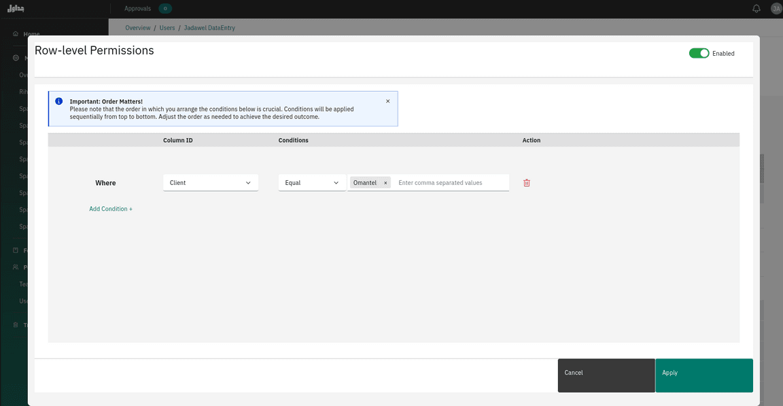Click the Home icon in sidebar

(x=16, y=34)
